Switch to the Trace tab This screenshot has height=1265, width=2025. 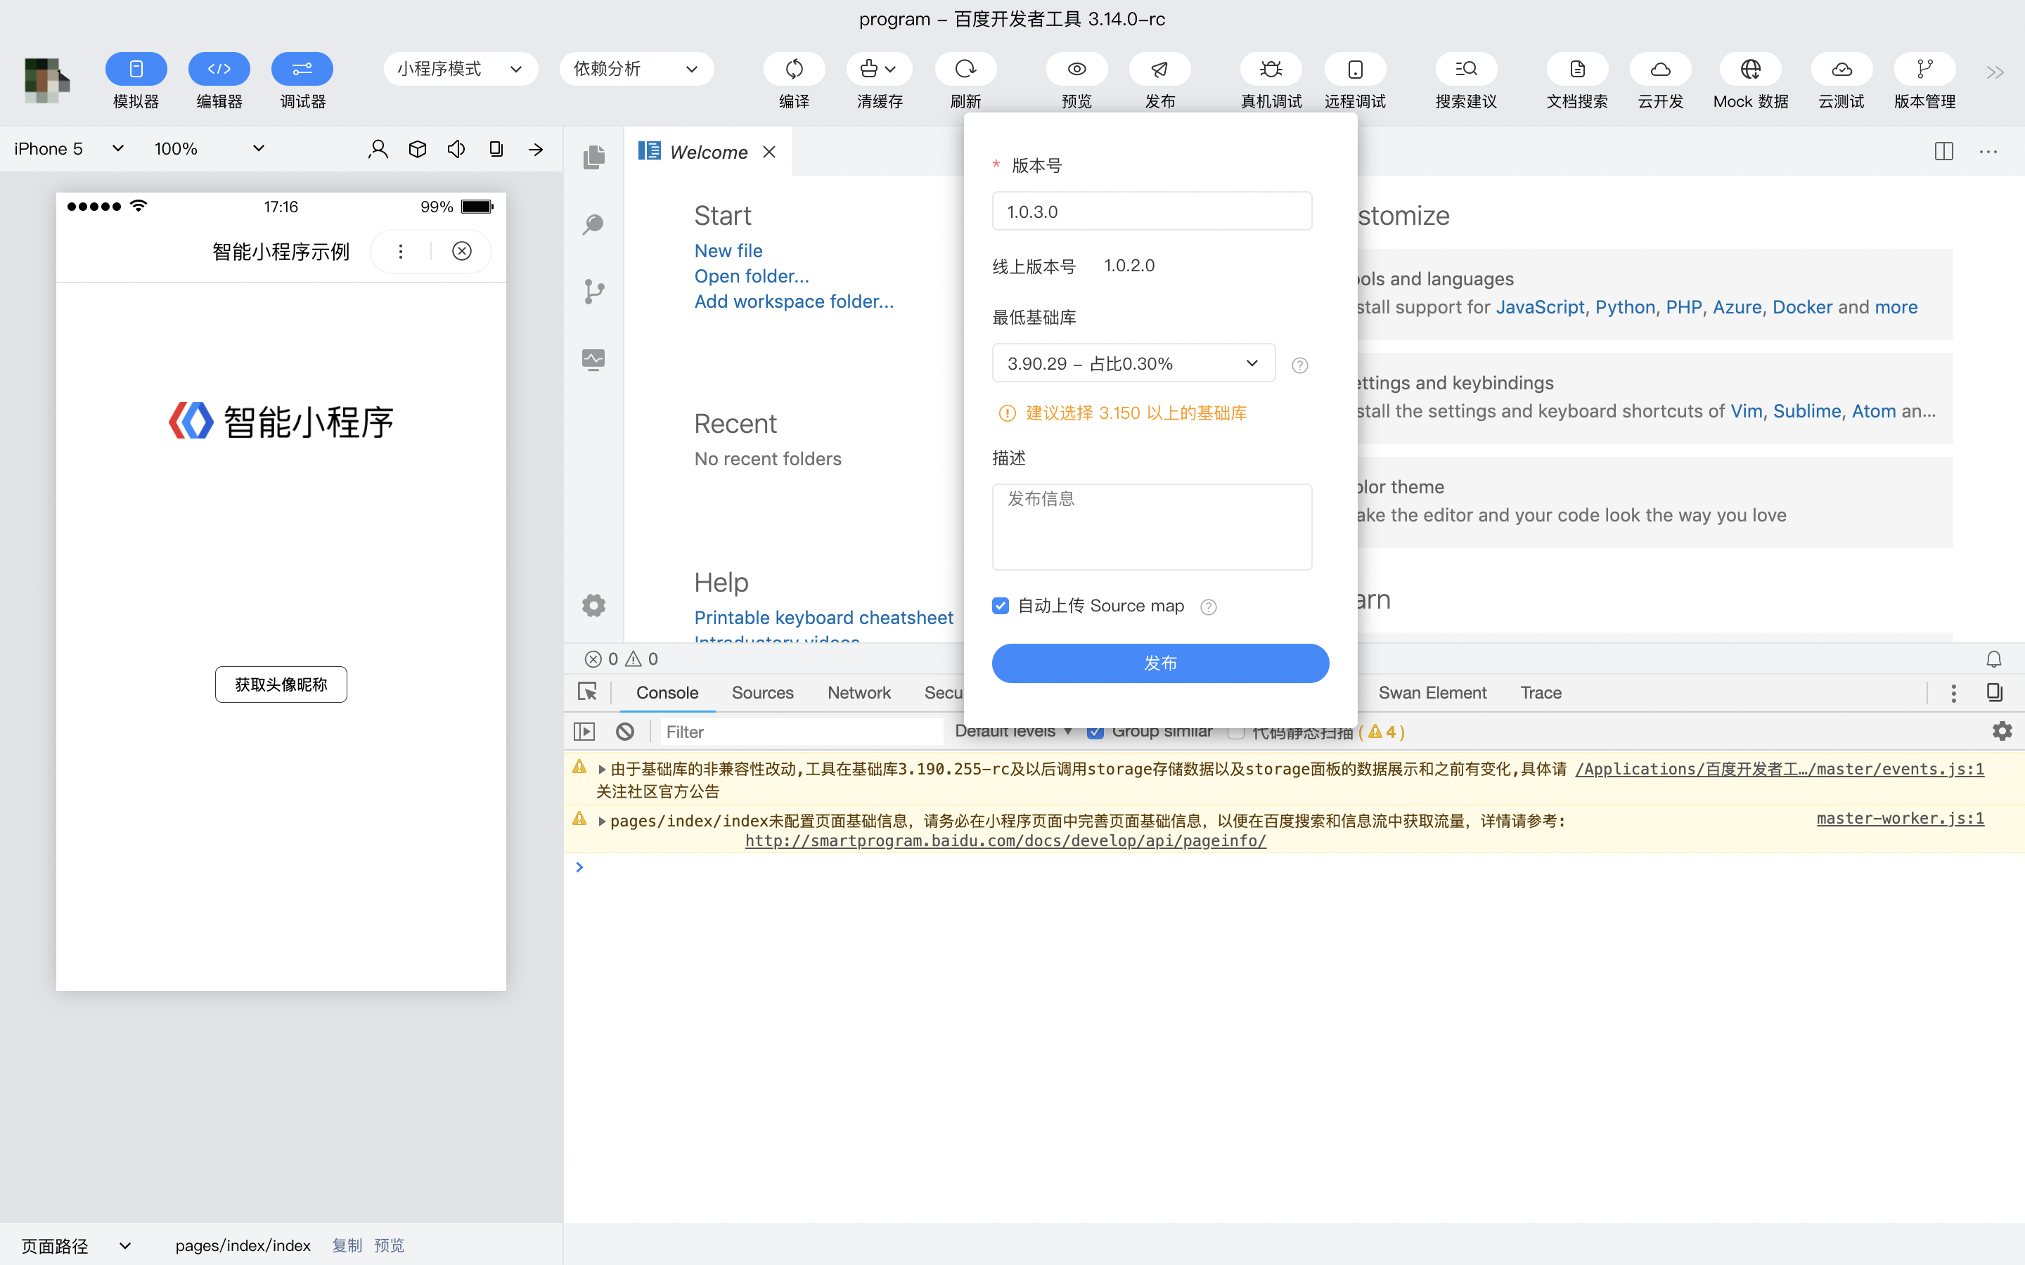point(1541,693)
